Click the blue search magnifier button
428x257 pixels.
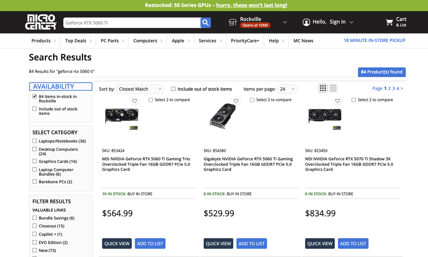205,23
